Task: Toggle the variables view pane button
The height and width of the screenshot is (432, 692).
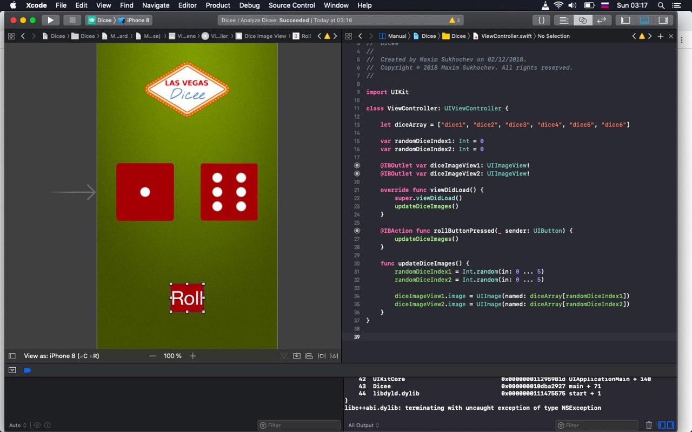Action: pyautogui.click(x=662, y=425)
